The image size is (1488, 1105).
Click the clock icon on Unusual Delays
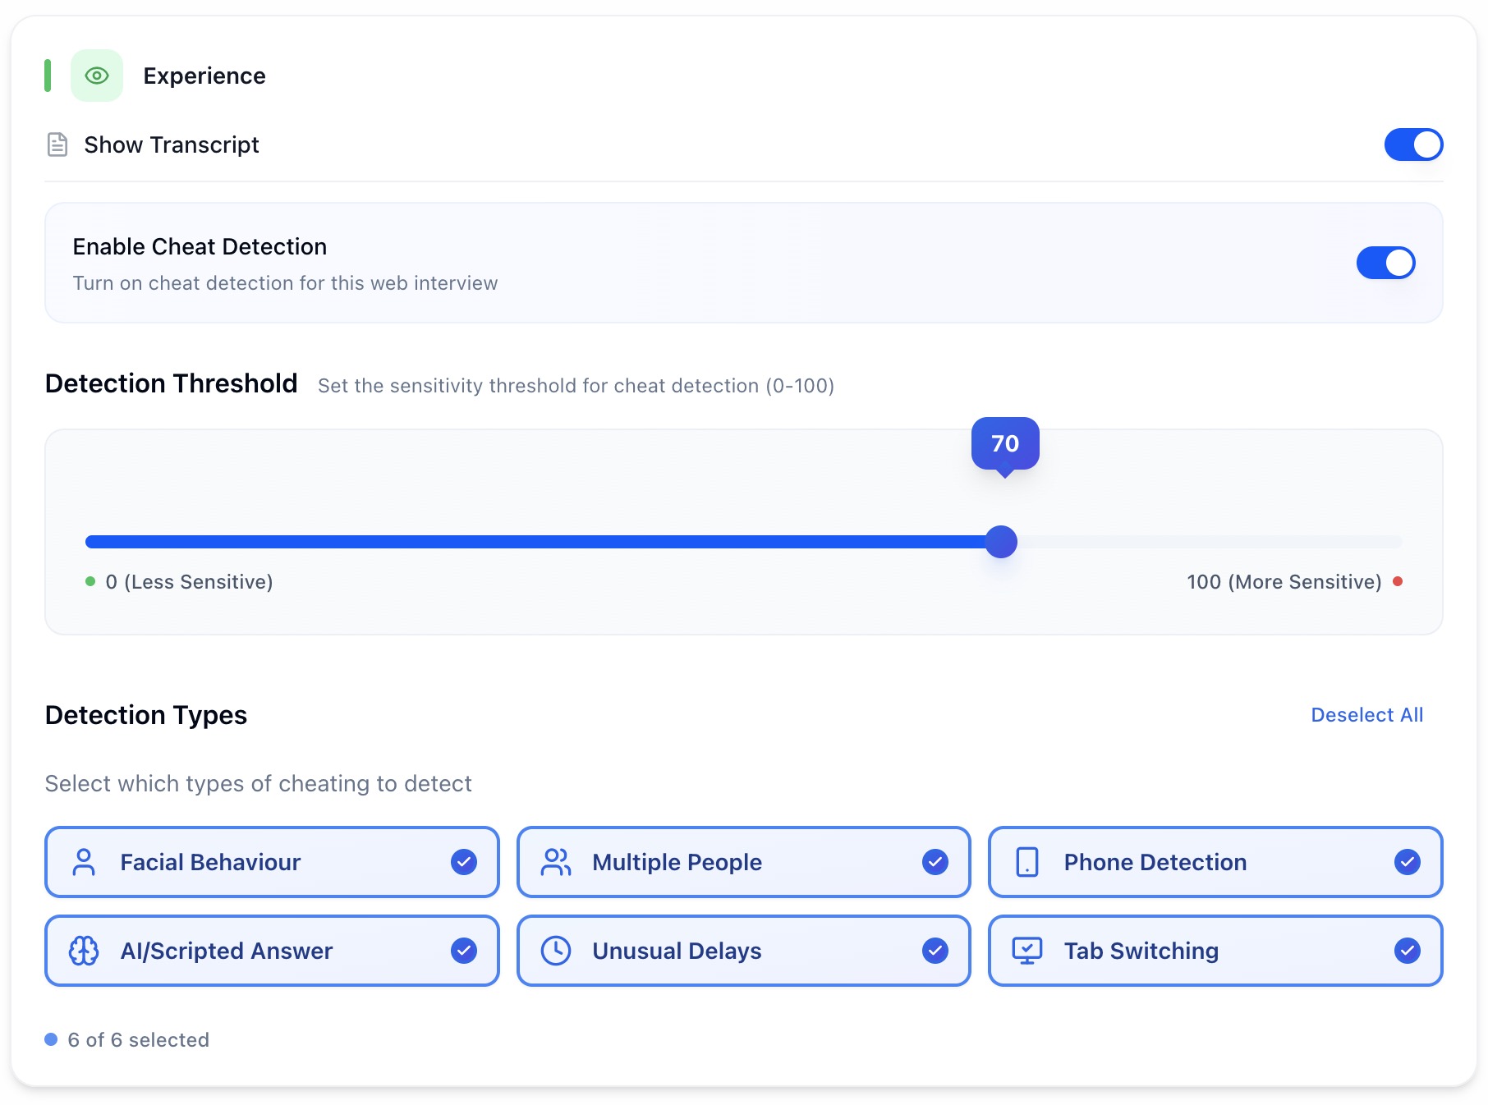point(556,951)
